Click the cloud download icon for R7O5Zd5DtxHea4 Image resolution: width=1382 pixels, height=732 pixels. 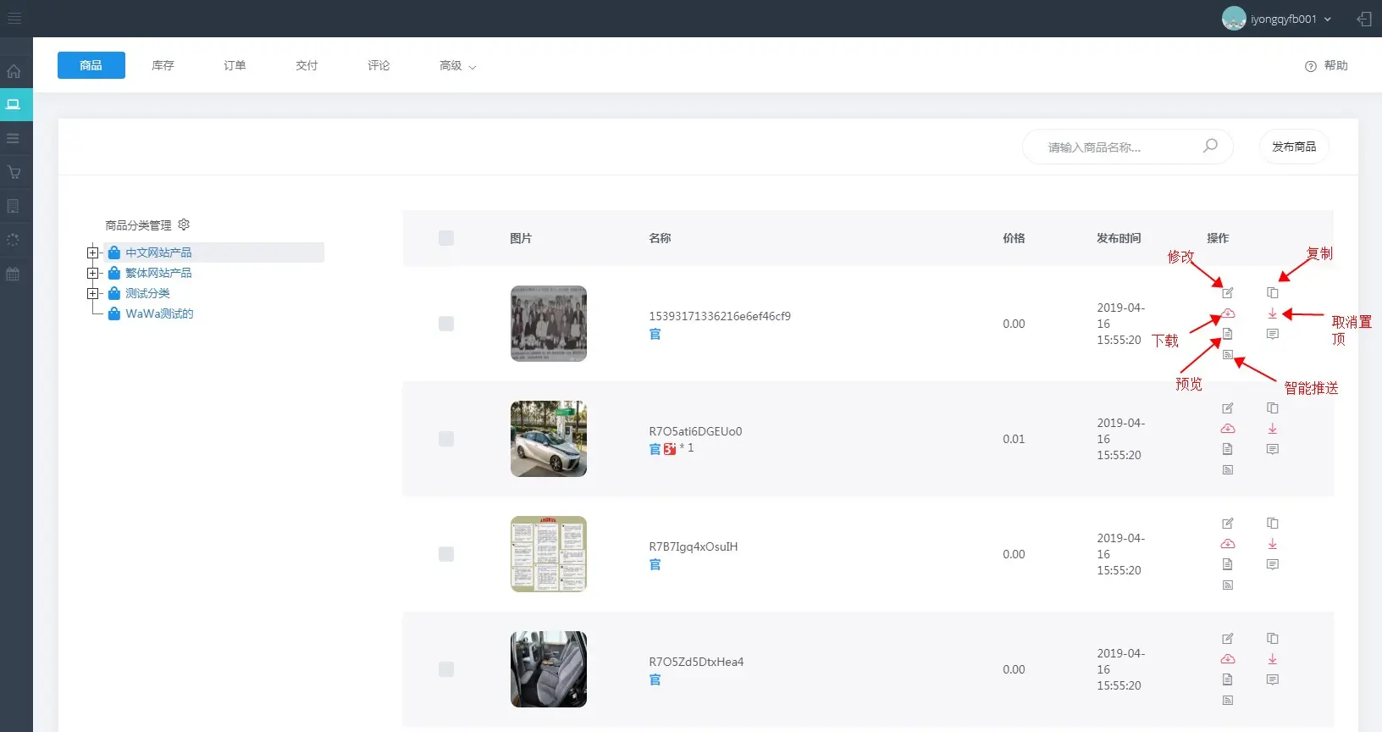1227,659
